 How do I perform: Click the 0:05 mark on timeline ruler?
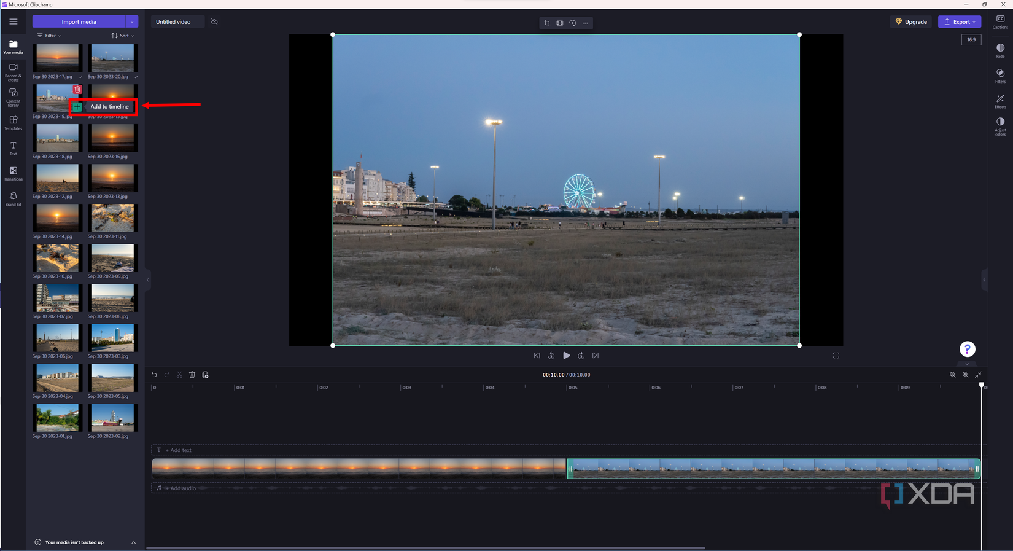[572, 388]
